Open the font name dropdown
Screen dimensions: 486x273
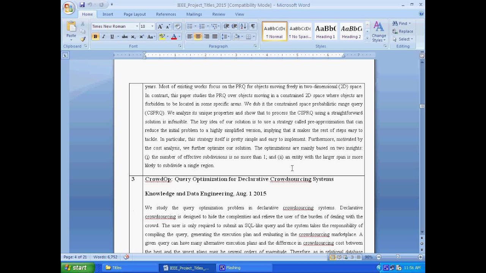(x=137, y=27)
